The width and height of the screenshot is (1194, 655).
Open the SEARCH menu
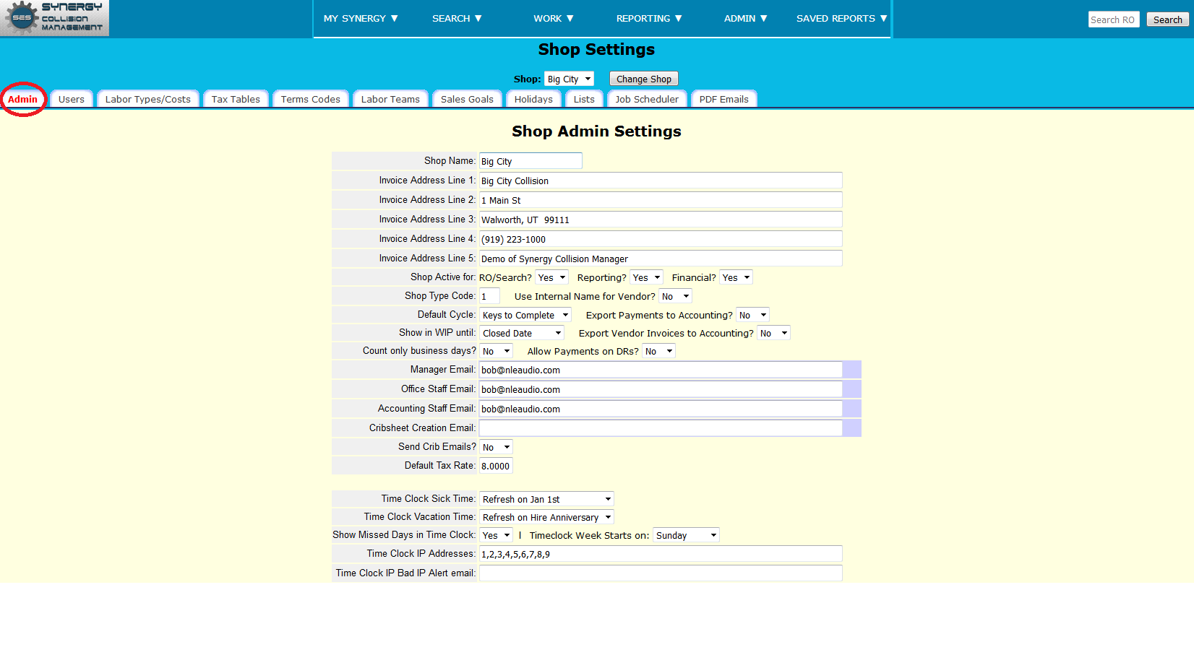pyautogui.click(x=457, y=19)
